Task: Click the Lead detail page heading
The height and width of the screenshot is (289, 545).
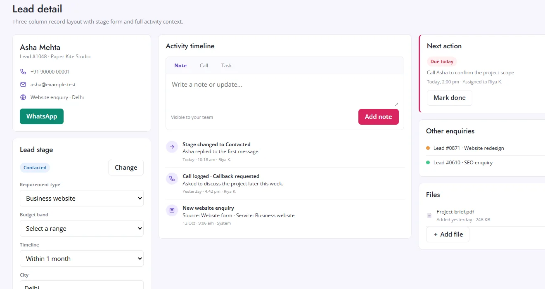Action: 37,9
